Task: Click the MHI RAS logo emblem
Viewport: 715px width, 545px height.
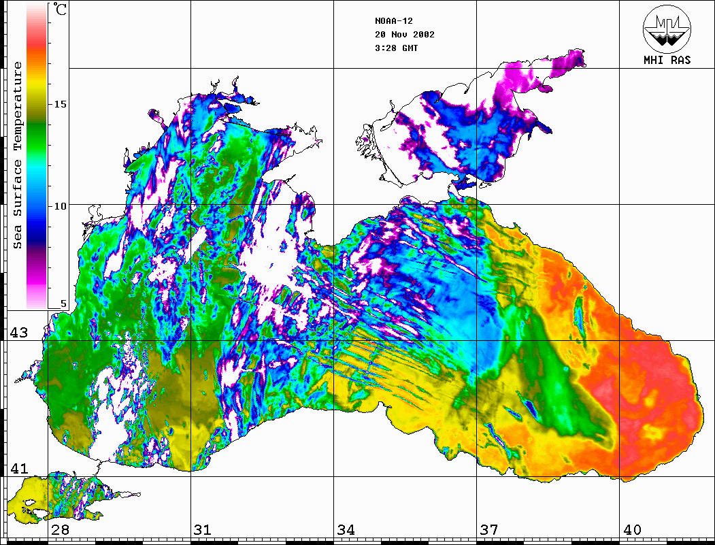Action: click(667, 29)
